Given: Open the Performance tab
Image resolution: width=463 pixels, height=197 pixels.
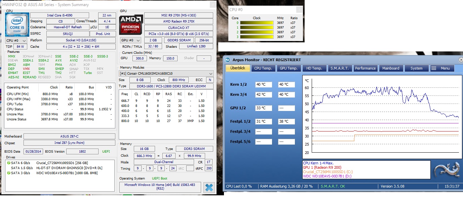Looking at the screenshot, I should pos(365,68).
